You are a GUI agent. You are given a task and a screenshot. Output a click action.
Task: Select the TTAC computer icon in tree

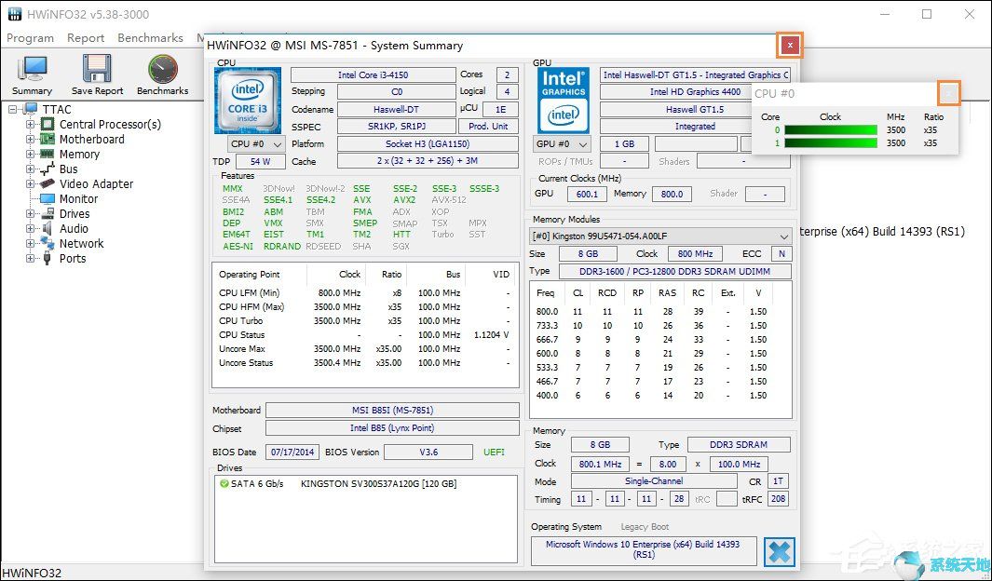click(31, 109)
